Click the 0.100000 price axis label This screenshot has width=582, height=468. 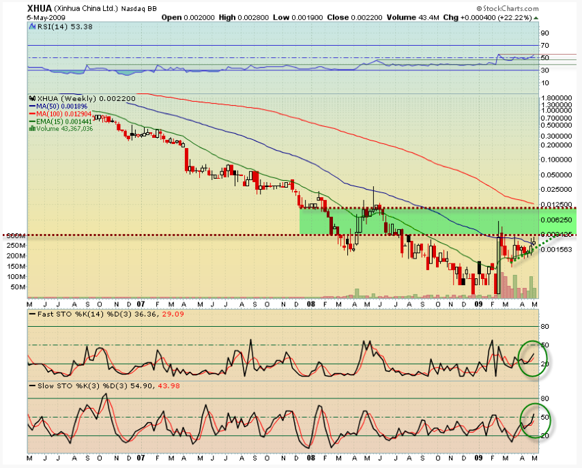(556, 160)
